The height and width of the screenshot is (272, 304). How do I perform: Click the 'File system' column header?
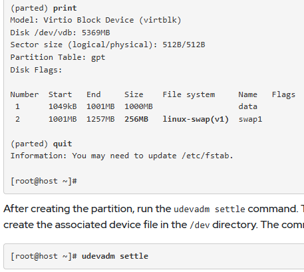click(x=189, y=95)
